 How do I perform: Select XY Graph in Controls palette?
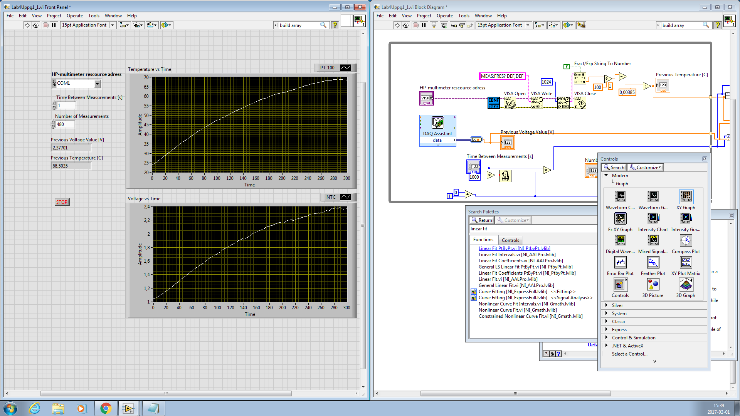(686, 197)
